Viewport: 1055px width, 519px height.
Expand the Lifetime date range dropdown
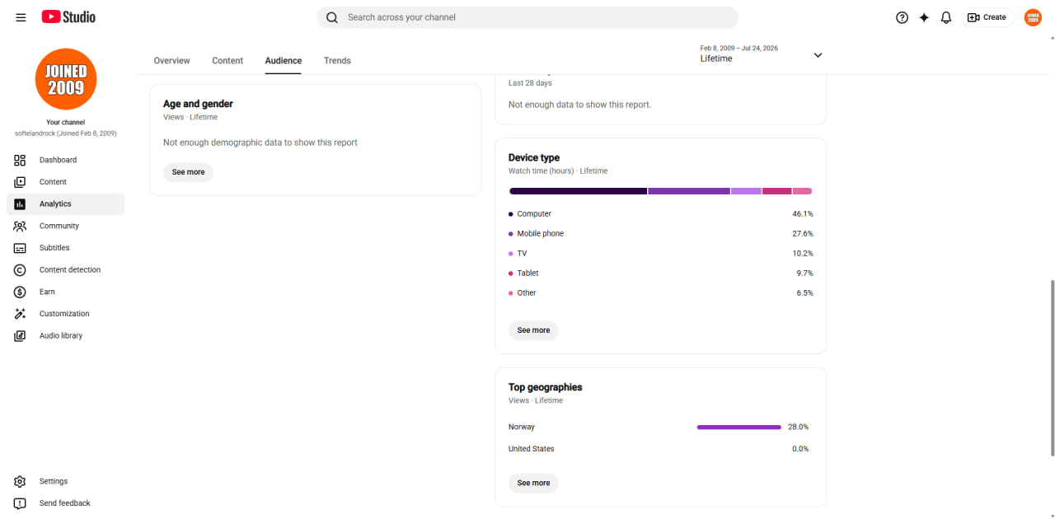(x=761, y=54)
